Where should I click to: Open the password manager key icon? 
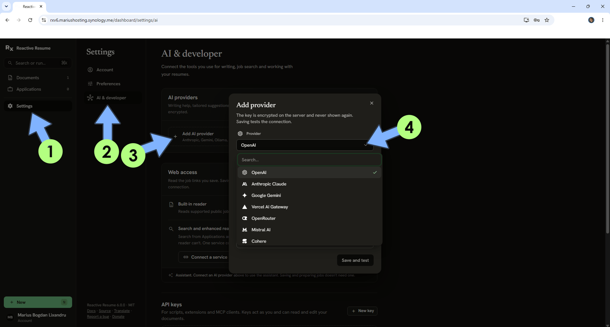coord(537,20)
